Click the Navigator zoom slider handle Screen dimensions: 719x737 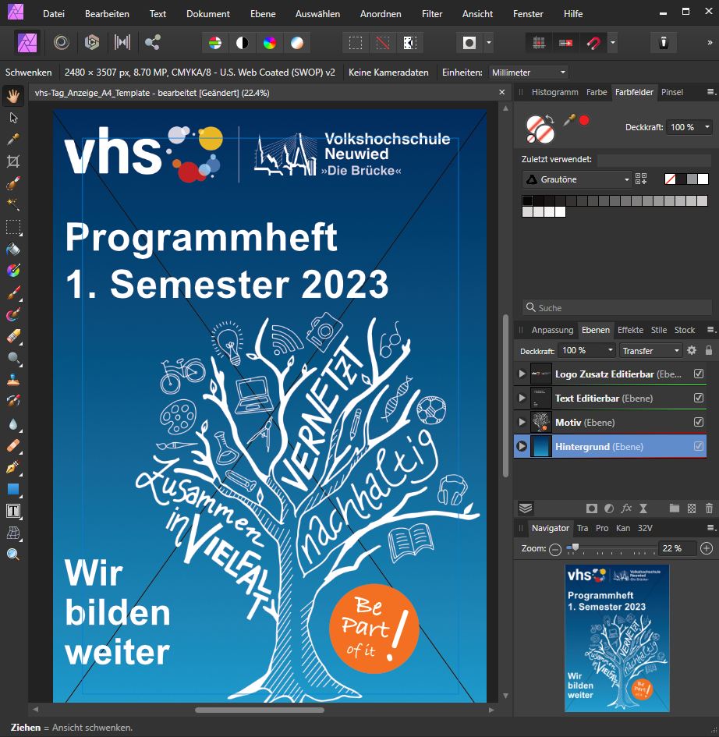[x=575, y=547]
